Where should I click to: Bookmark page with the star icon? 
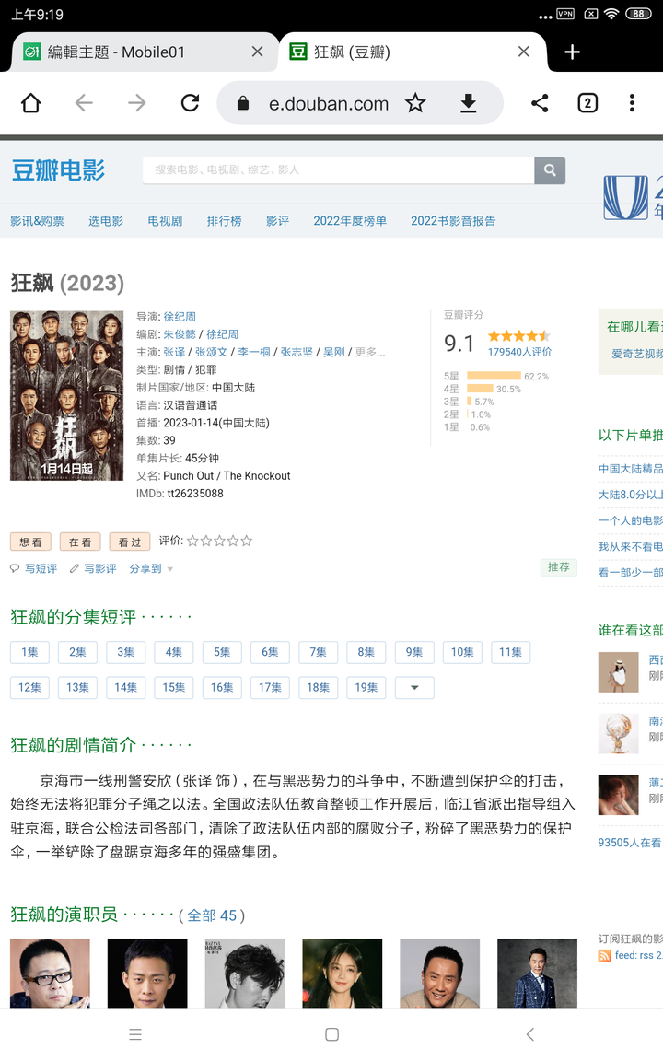415,103
